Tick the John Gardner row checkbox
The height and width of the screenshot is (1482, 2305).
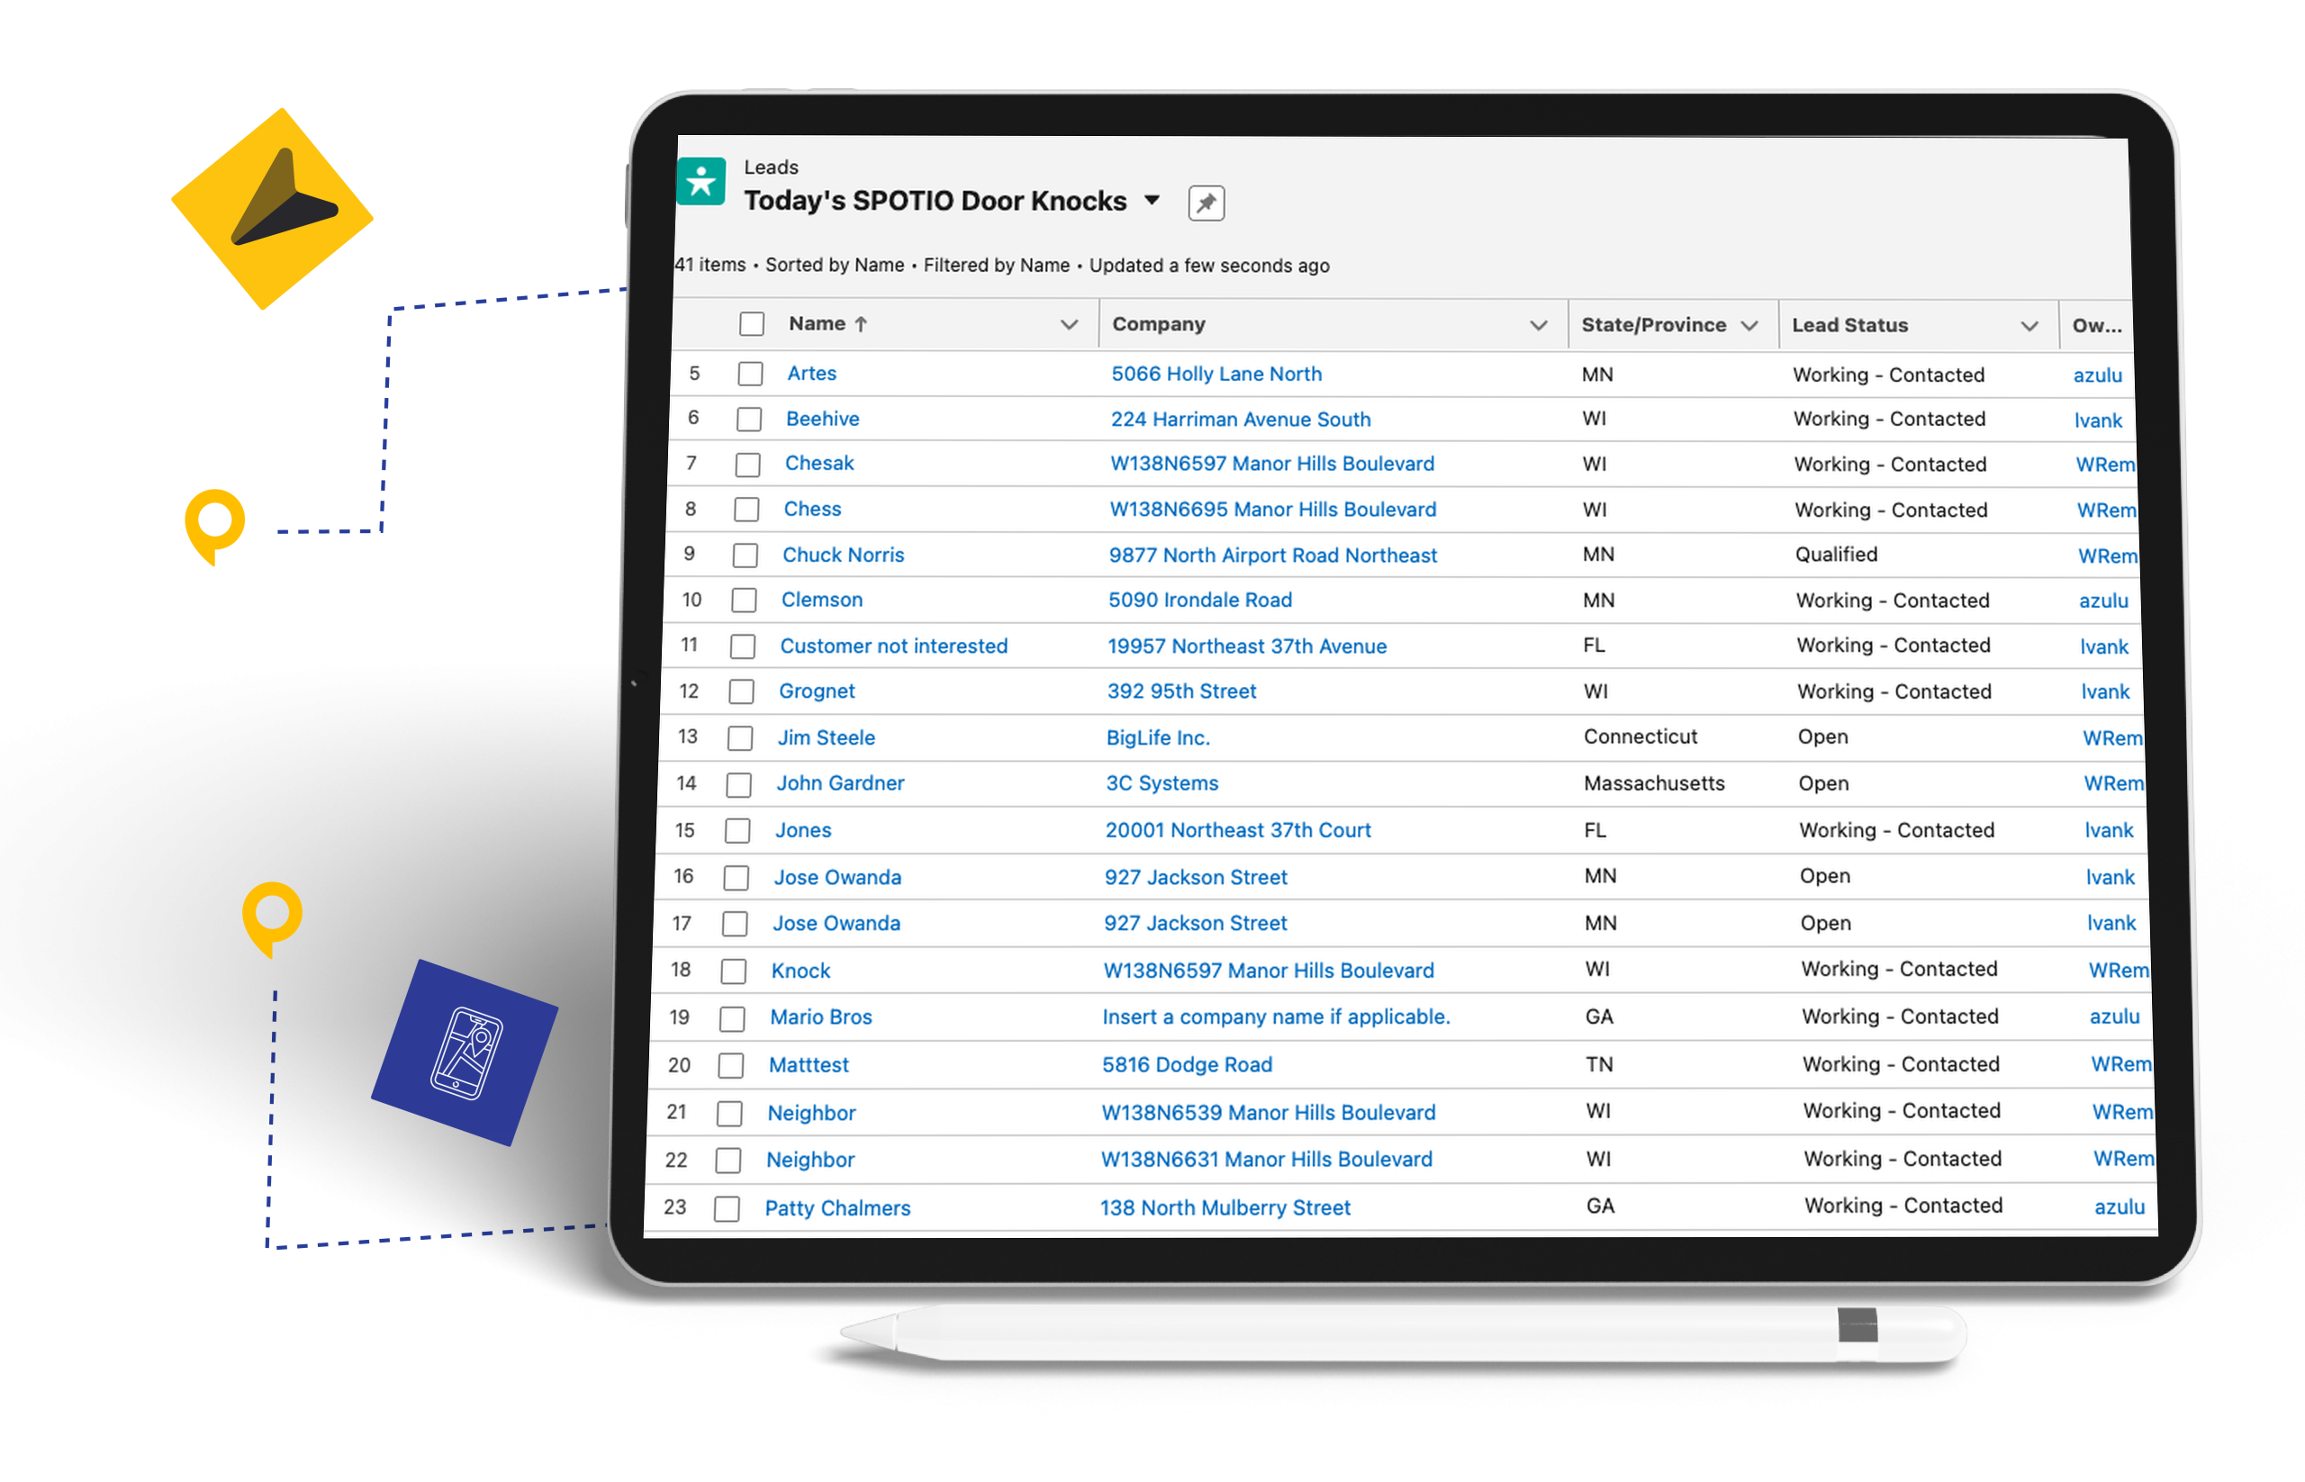click(739, 785)
